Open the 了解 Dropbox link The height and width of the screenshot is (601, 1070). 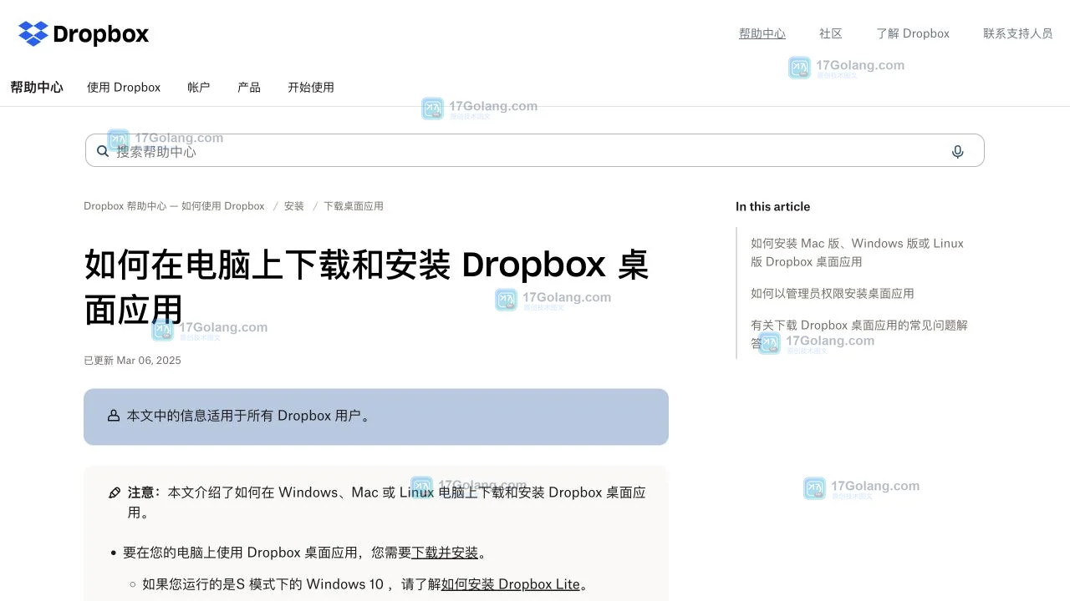coord(913,33)
